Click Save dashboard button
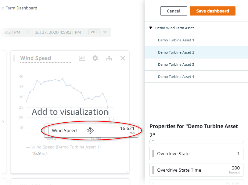 (212, 11)
